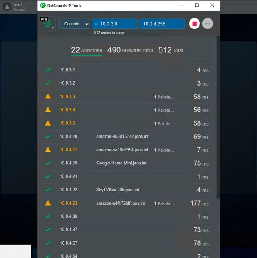Image resolution: width=257 pixels, height=258 pixels.
Task: Click the 78 ms response time
Action: pos(201,243)
